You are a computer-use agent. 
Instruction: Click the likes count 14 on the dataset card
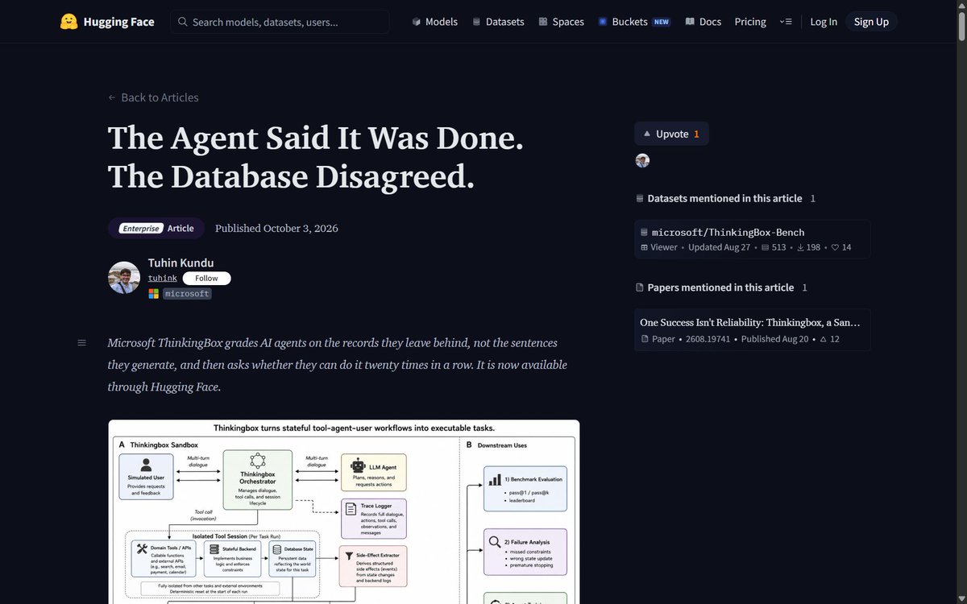tap(841, 247)
